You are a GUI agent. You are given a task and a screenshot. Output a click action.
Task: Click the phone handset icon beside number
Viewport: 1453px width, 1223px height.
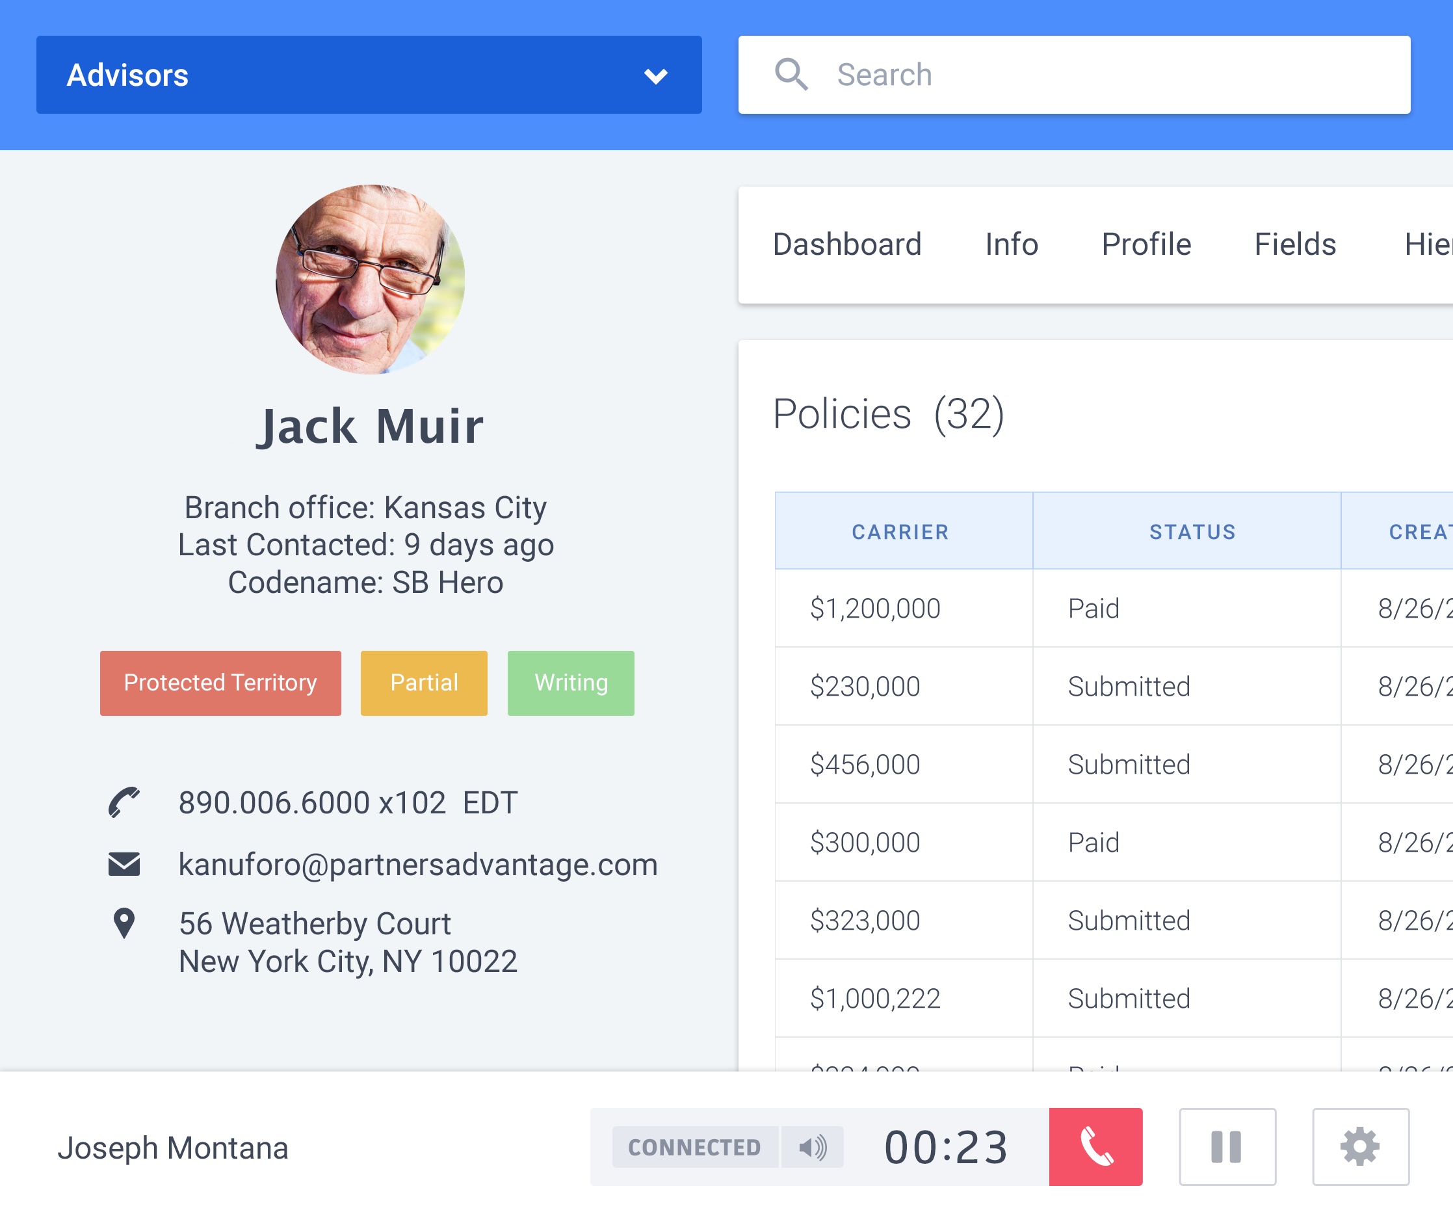pyautogui.click(x=124, y=802)
